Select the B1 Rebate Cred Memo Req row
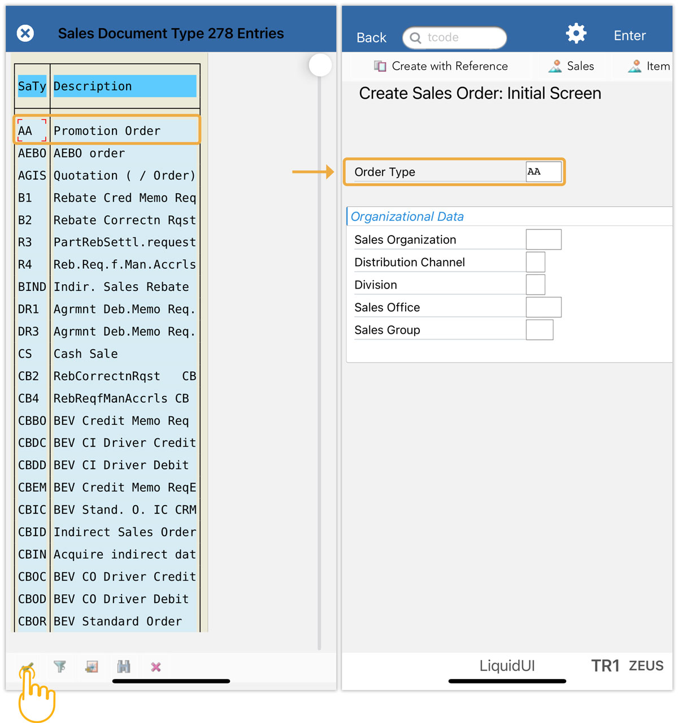Image resolution: width=678 pixels, height=723 pixels. (x=107, y=198)
